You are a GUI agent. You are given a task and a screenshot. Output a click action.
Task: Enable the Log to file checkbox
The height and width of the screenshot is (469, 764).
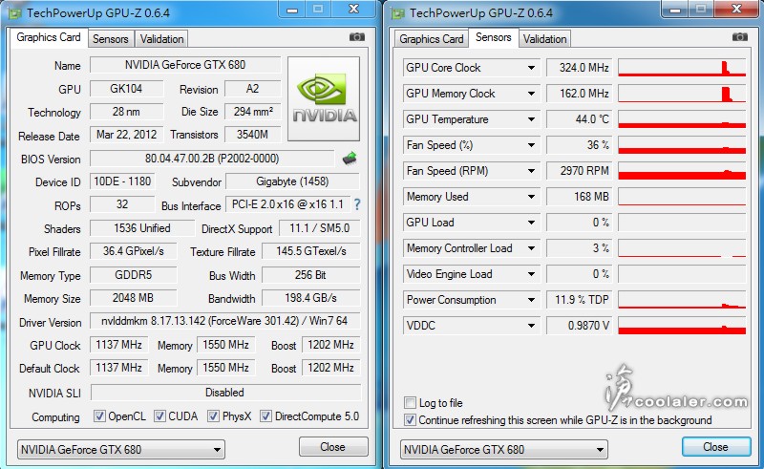[410, 403]
